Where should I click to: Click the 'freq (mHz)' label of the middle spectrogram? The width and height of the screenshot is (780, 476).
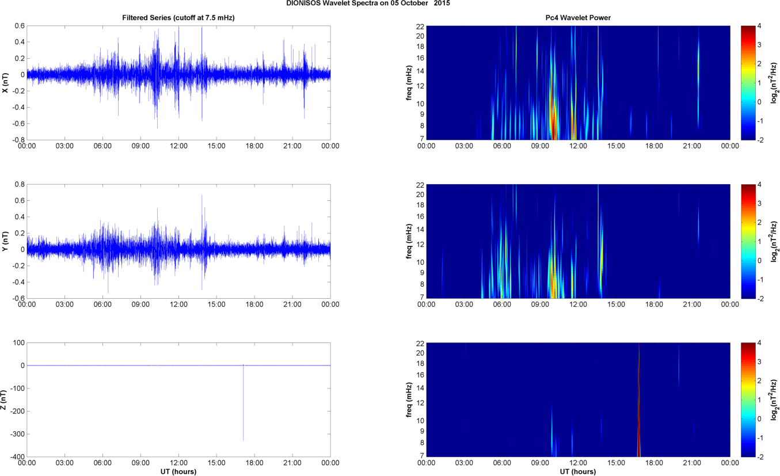[410, 241]
